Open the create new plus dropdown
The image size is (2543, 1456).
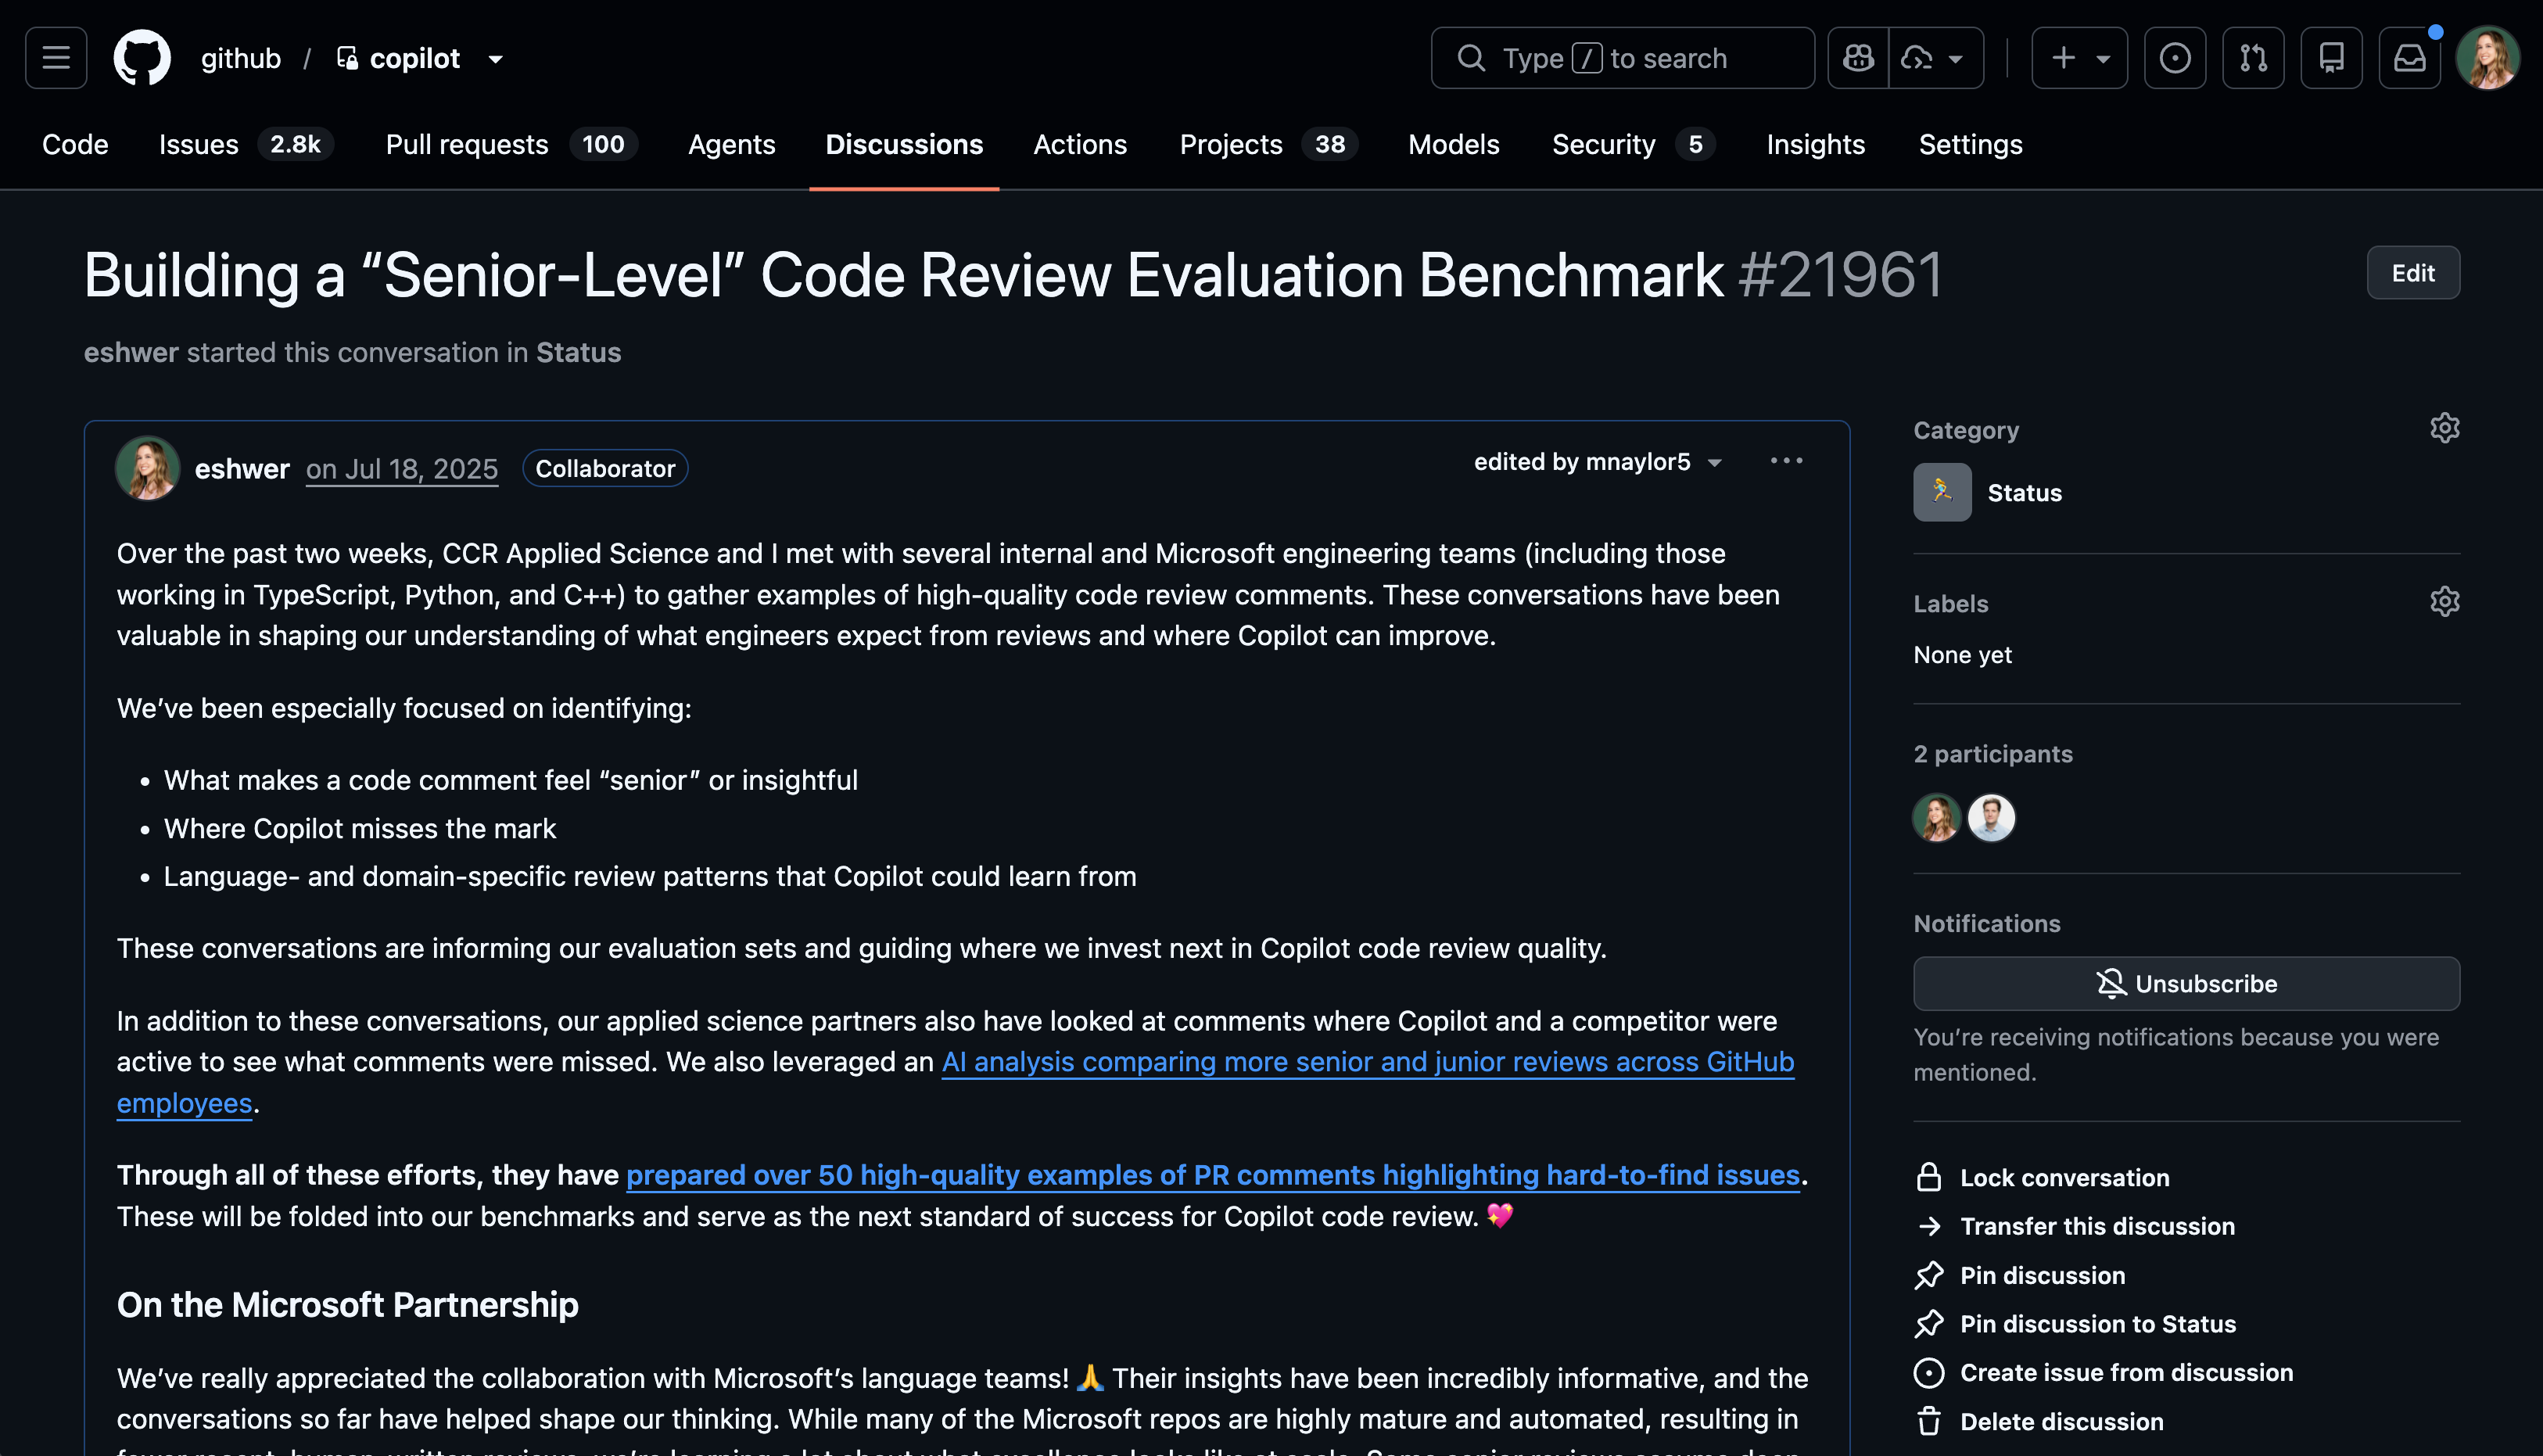click(2079, 58)
